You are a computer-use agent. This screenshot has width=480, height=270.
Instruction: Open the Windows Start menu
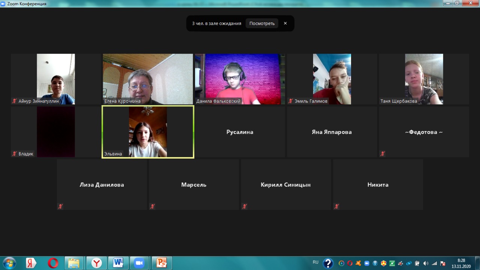[9, 263]
